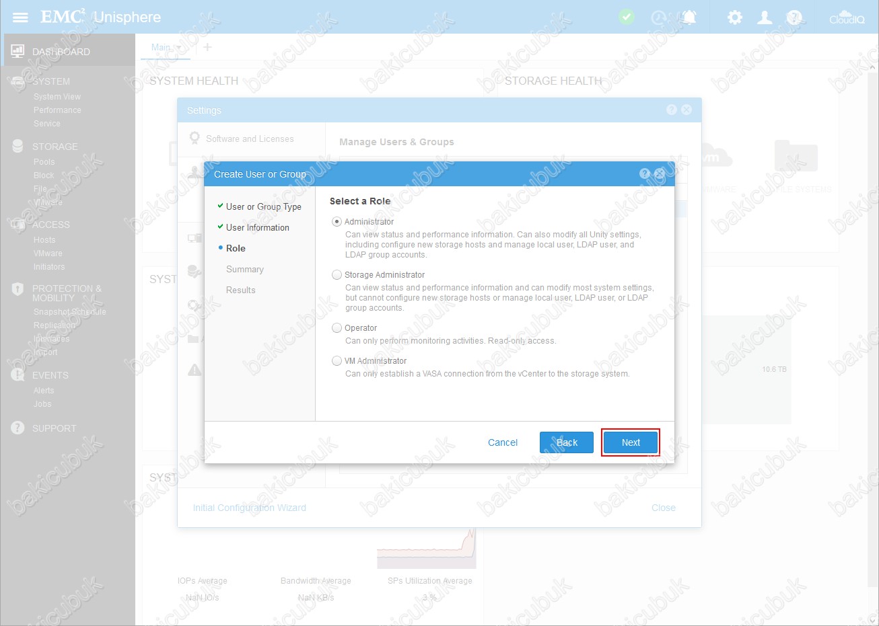This screenshot has height=626, width=879.
Task: Click help icon in Settings window title bar
Action: point(672,110)
